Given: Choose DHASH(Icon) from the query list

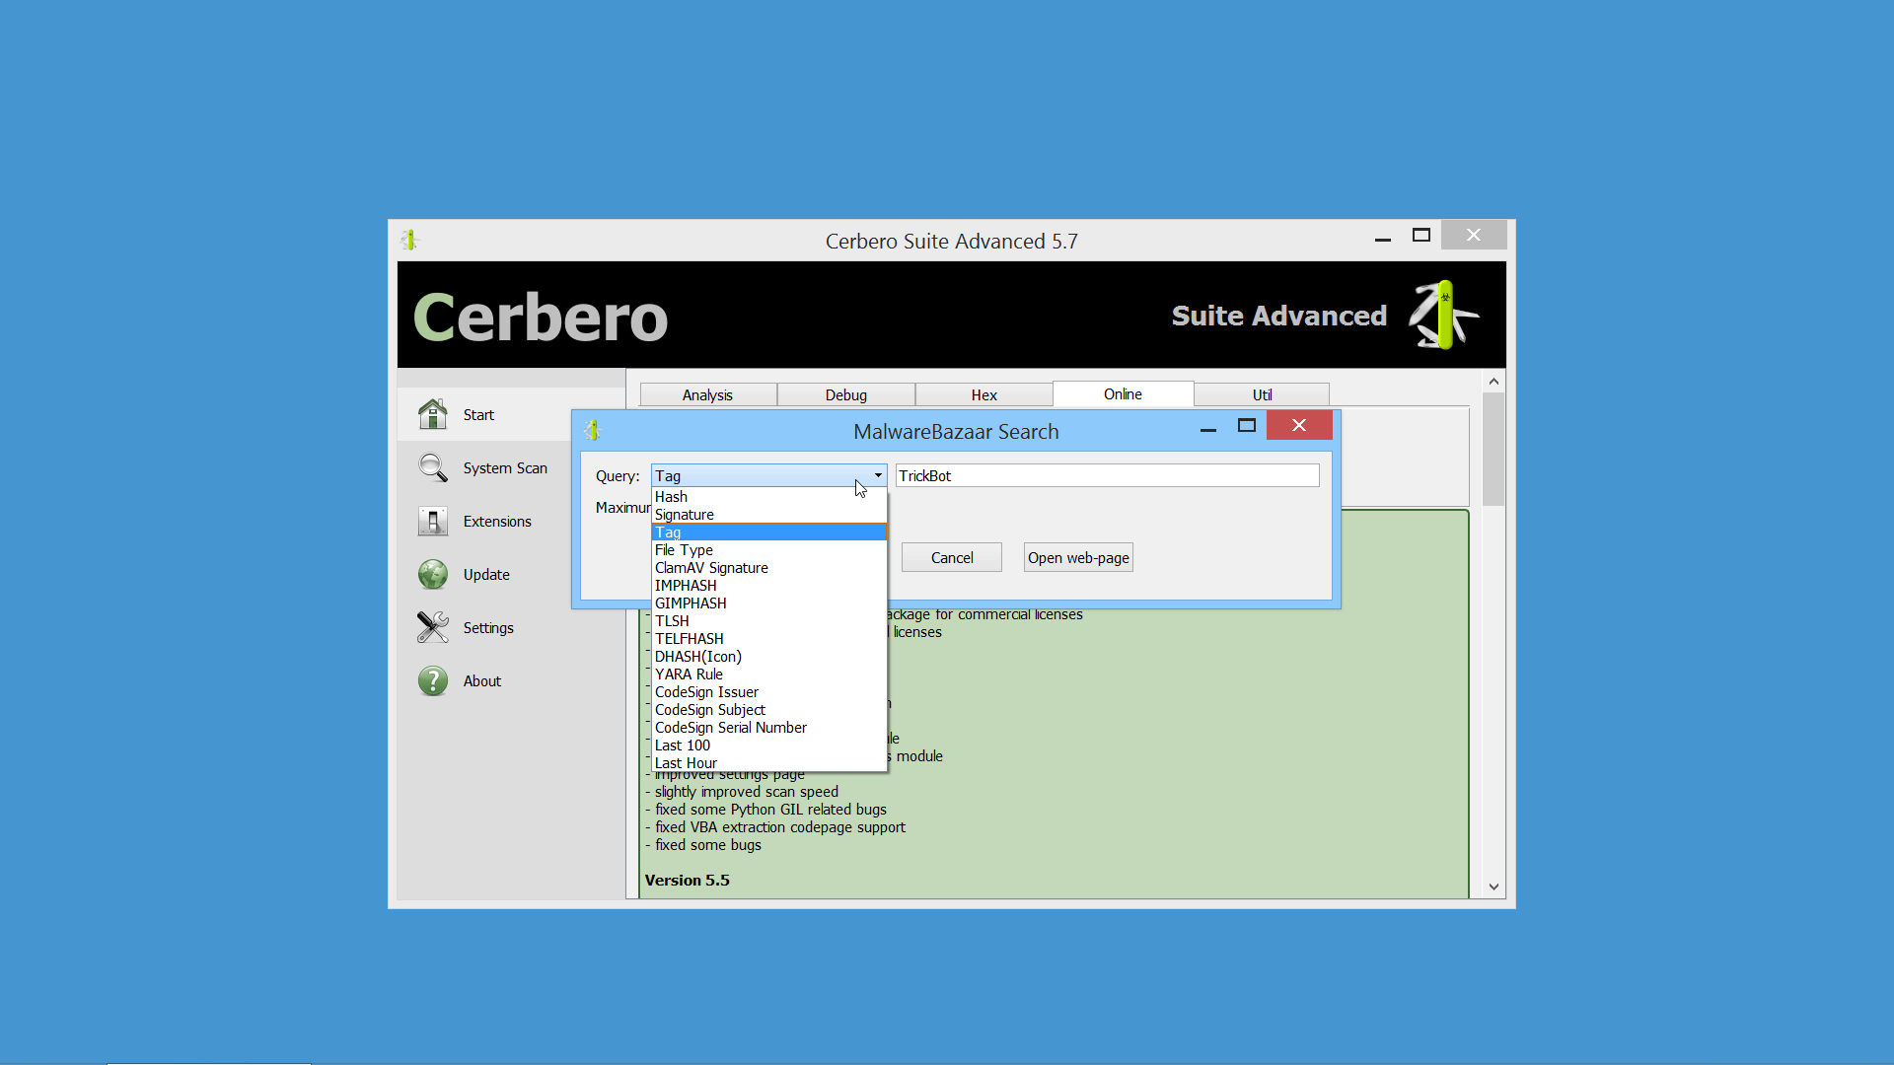Looking at the screenshot, I should (x=769, y=657).
